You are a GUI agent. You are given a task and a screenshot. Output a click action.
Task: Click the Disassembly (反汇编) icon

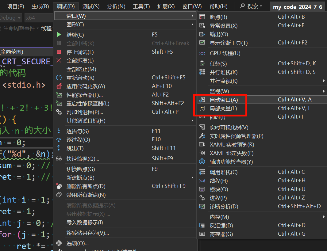click(x=202, y=226)
